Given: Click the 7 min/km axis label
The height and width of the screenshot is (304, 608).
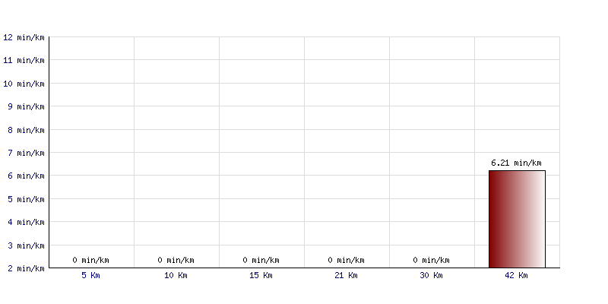Looking at the screenshot, I should [x=26, y=153].
